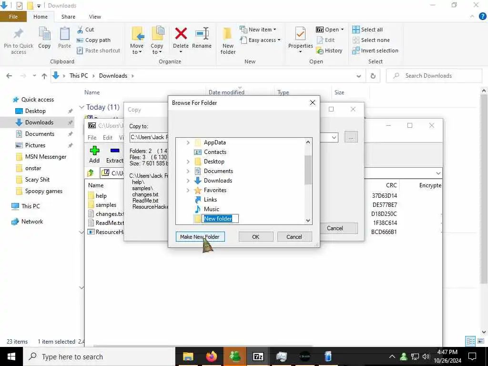The height and width of the screenshot is (366, 488).
Task: Open the Properties ribbon button
Action: [x=300, y=39]
